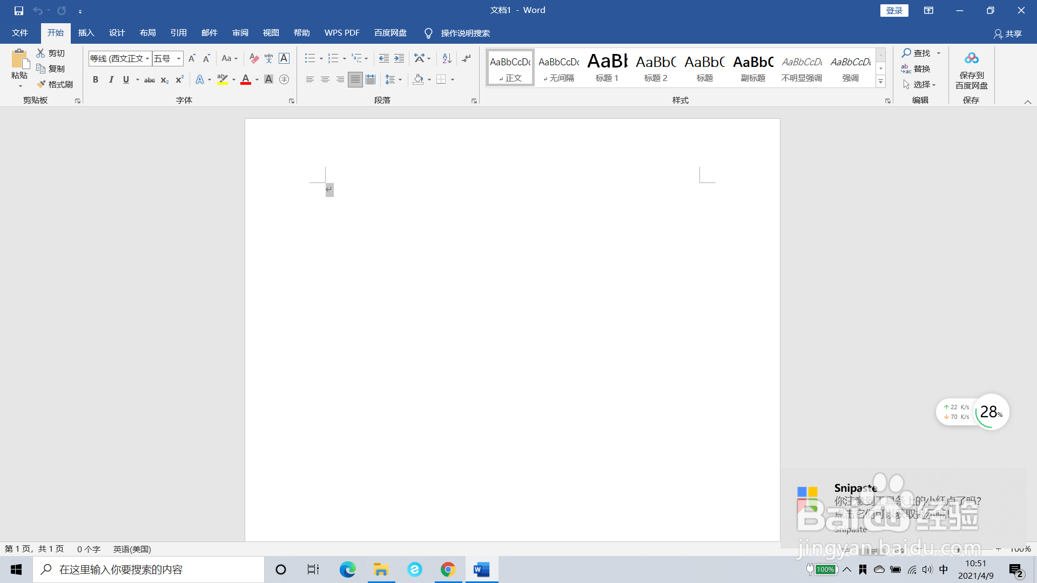Click the decrease indent icon
Screen dimensions: 1037x583
[384, 58]
